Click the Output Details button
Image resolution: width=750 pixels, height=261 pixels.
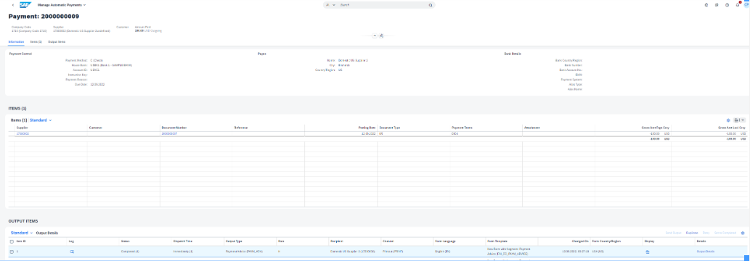(47, 233)
